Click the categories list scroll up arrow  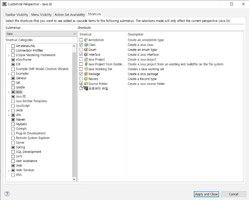click(x=74, y=46)
